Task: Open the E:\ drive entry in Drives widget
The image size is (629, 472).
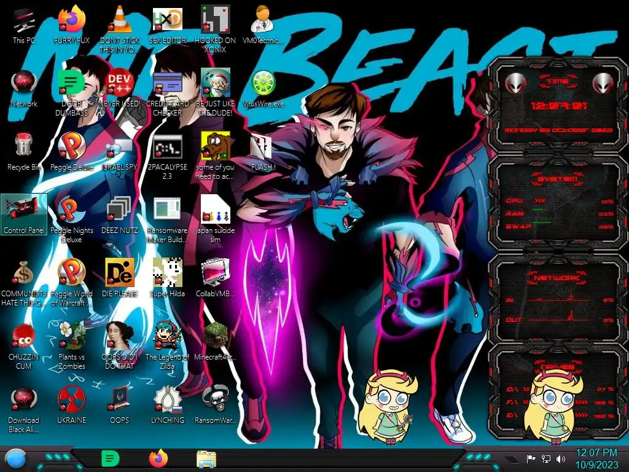Action: [x=559, y=415]
